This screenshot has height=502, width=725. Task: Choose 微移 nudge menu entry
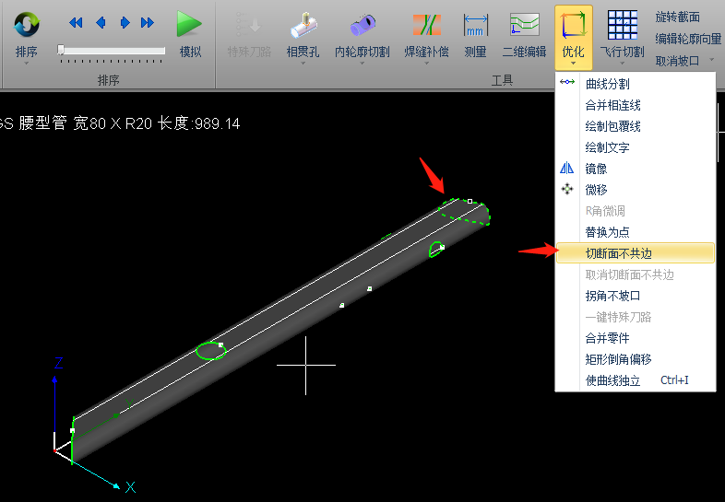tap(596, 190)
